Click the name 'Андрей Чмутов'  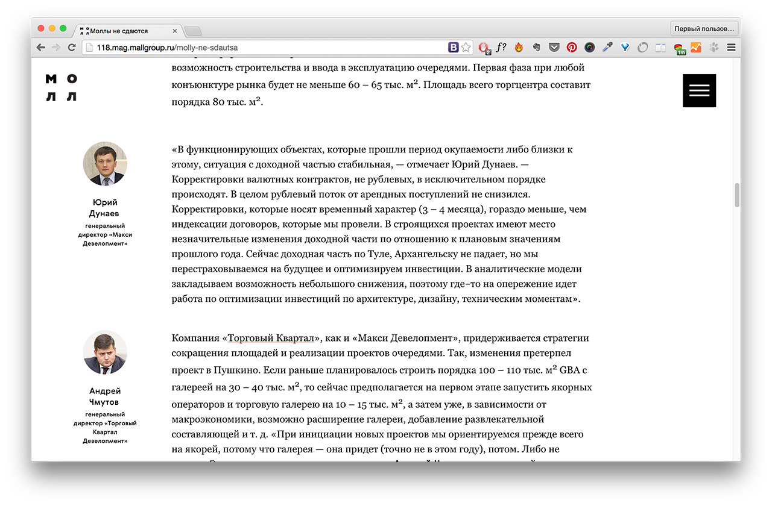[x=104, y=396]
